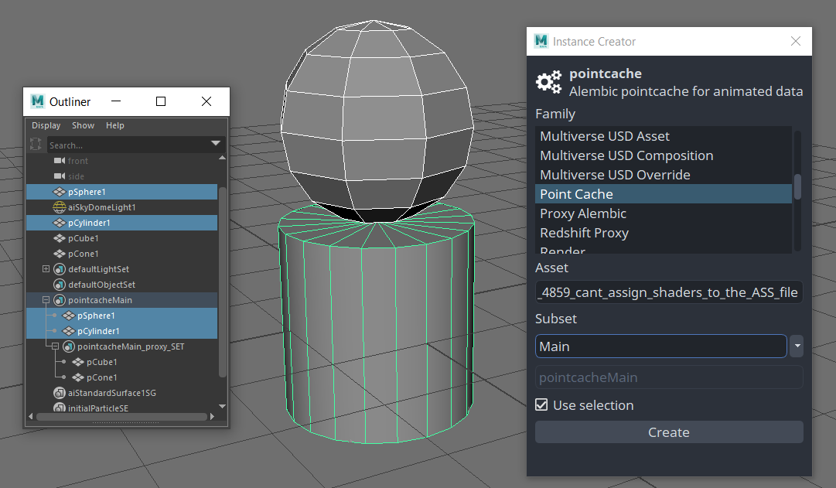Open the Display menu in Outliner
Viewport: 836px width, 488px height.
point(46,125)
